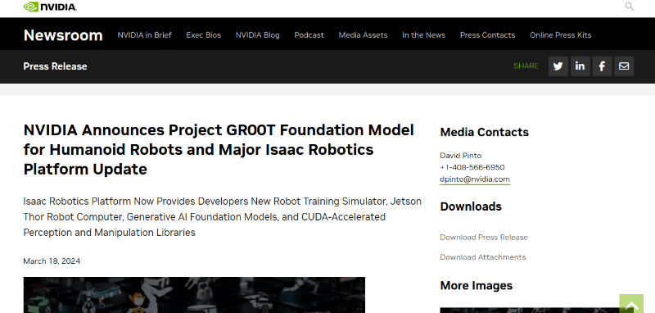Click the SHARE label
Image resolution: width=655 pixels, height=313 pixels.
(526, 66)
